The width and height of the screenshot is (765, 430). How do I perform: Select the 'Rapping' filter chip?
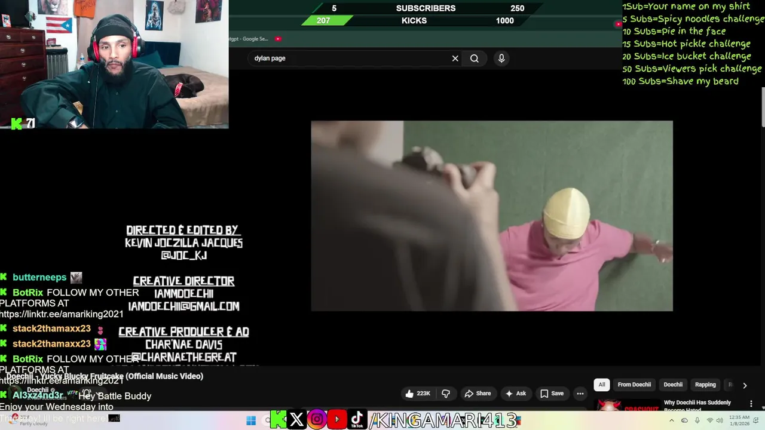tap(705, 385)
